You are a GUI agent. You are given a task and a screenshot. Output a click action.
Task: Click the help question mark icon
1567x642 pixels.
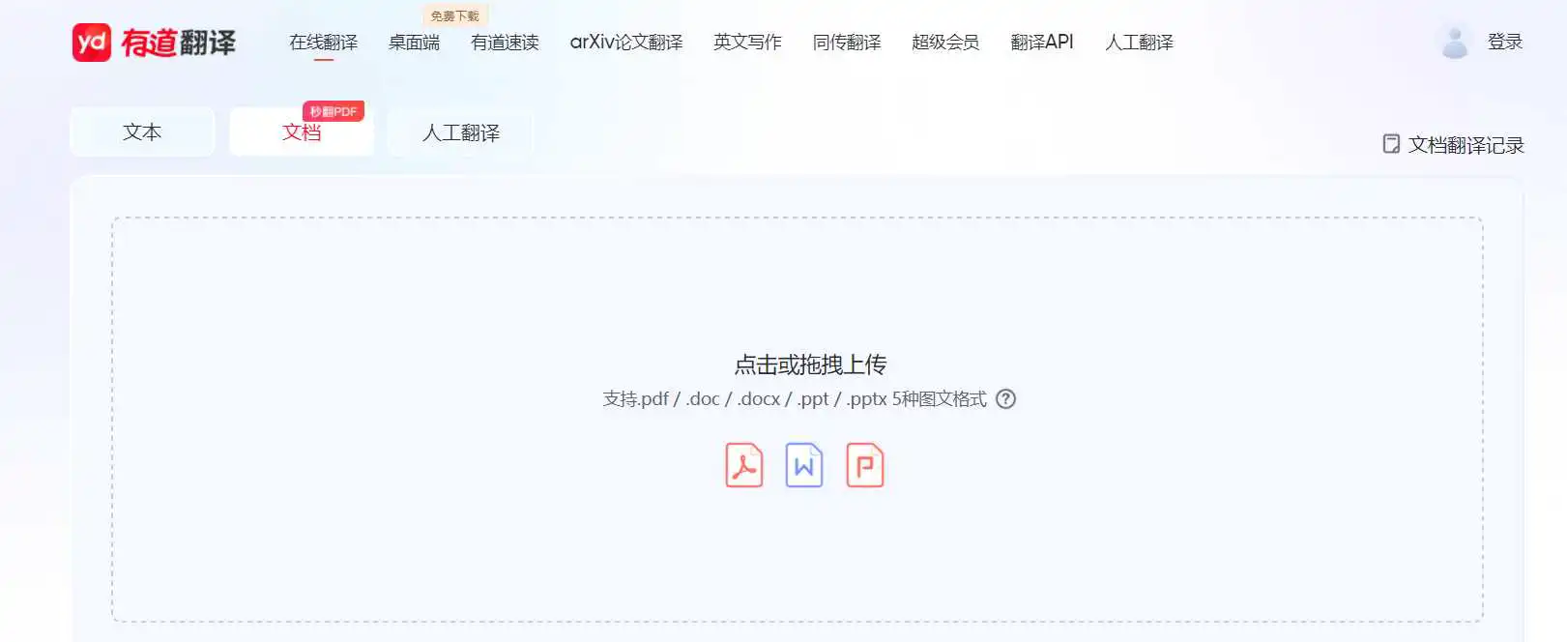tap(1006, 399)
